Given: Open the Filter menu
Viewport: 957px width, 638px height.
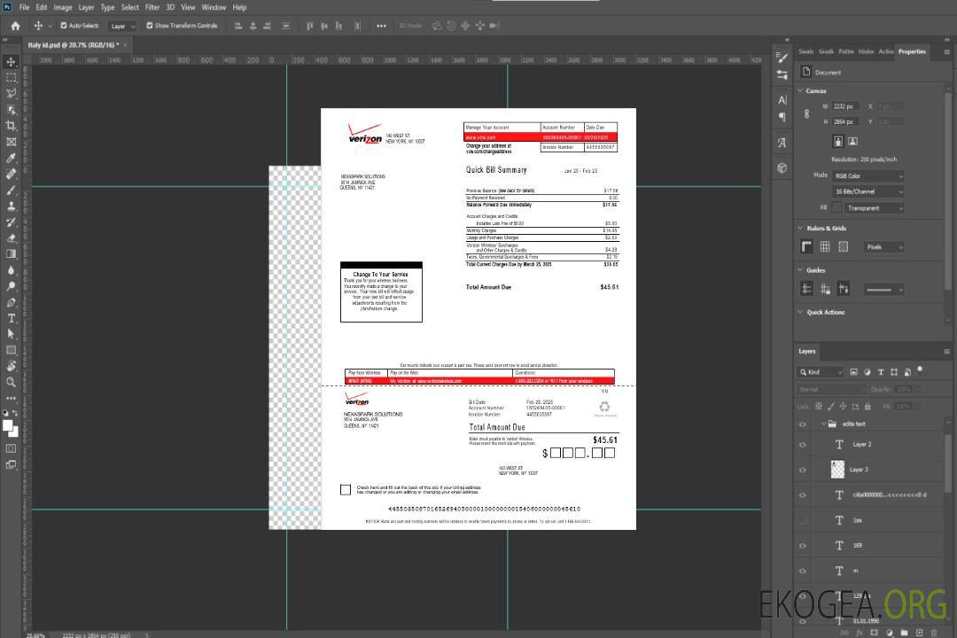Looking at the screenshot, I should coord(152,7).
